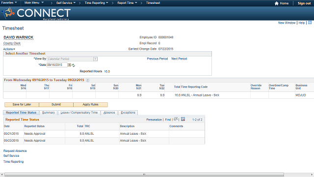The width and height of the screenshot is (314, 177).
Task: Click the Wed 9/16 hours cell
Action: click(x=15, y=95)
